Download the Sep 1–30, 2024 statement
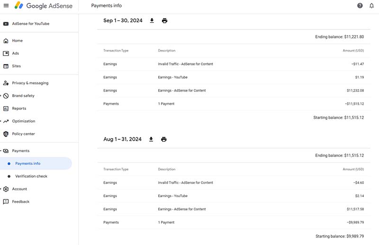379x245 pixels. click(152, 21)
